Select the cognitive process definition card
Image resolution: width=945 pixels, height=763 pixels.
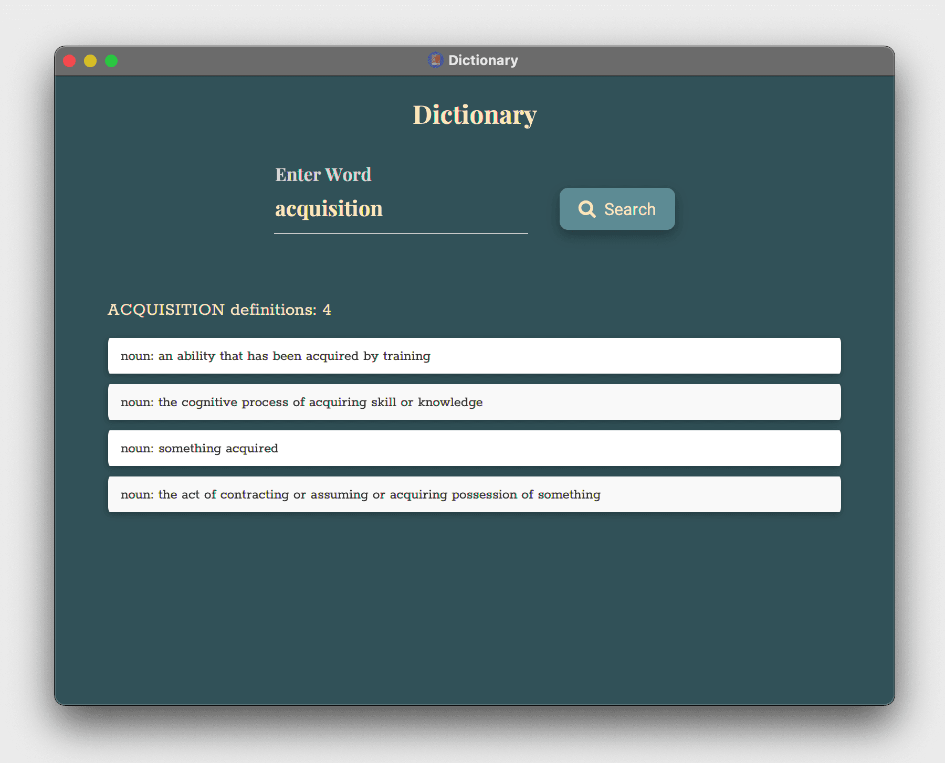click(474, 402)
